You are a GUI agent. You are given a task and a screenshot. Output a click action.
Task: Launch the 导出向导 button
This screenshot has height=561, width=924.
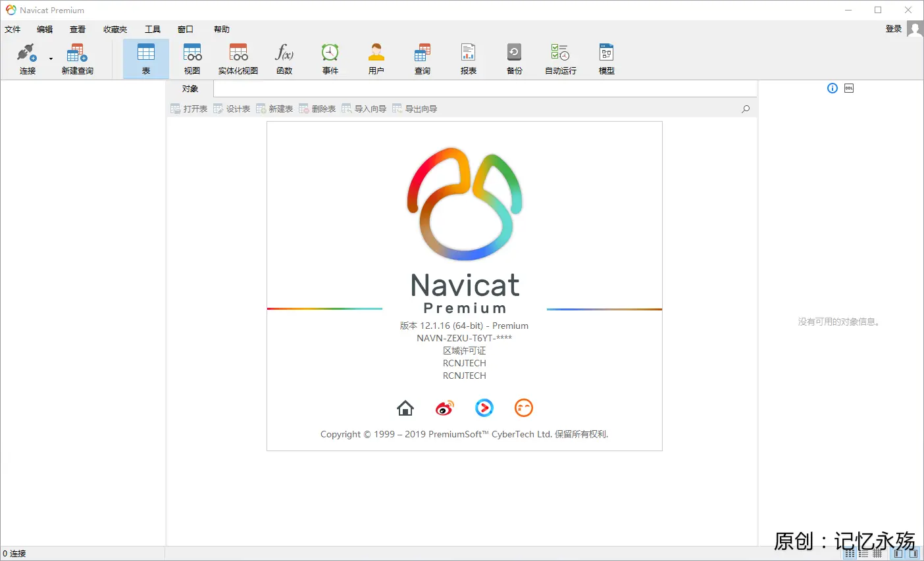coord(415,109)
